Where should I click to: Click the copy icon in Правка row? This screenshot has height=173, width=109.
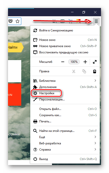coord(84,71)
